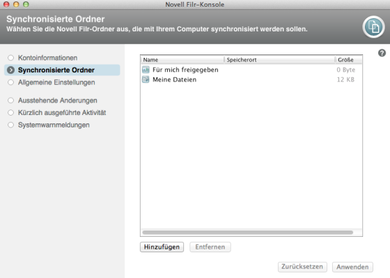
Task: View Kürzlich ausgeführte Aktivität
Action: pyautogui.click(x=62, y=112)
